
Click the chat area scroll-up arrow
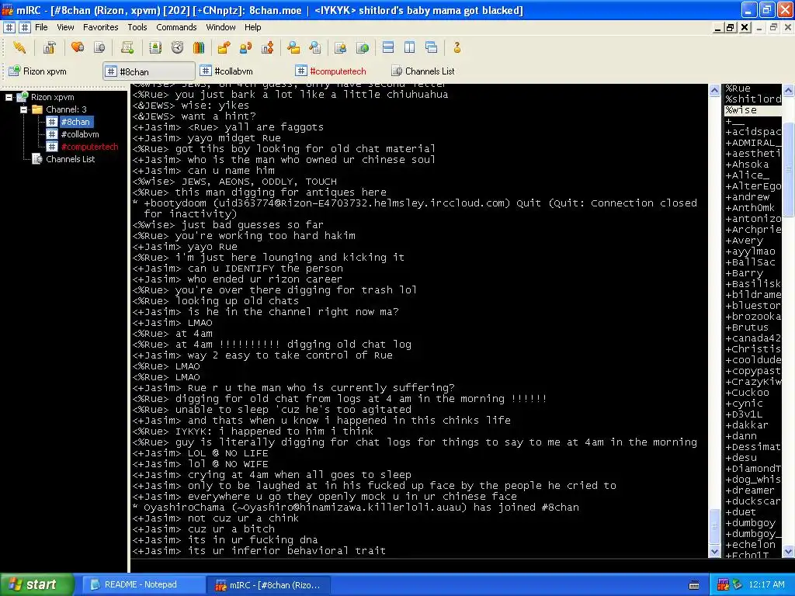(x=714, y=90)
